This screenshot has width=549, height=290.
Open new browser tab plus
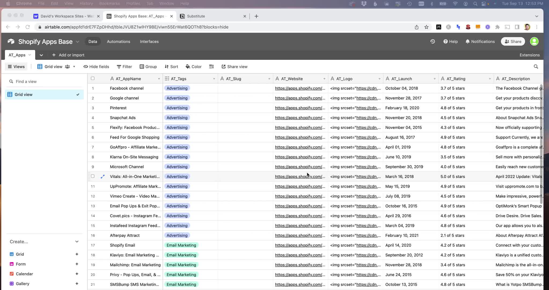[x=256, y=16]
